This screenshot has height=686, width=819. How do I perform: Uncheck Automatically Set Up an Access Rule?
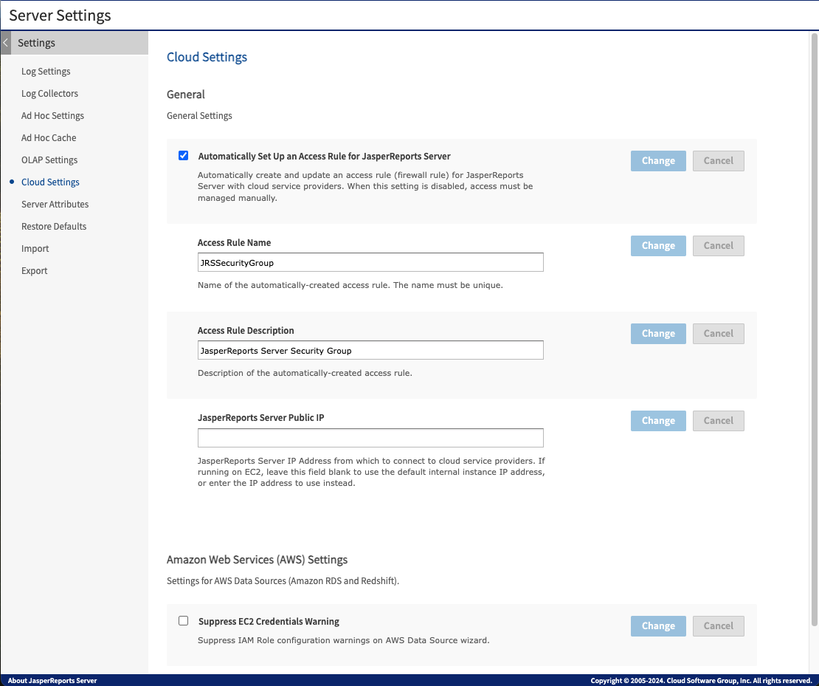[x=183, y=155]
